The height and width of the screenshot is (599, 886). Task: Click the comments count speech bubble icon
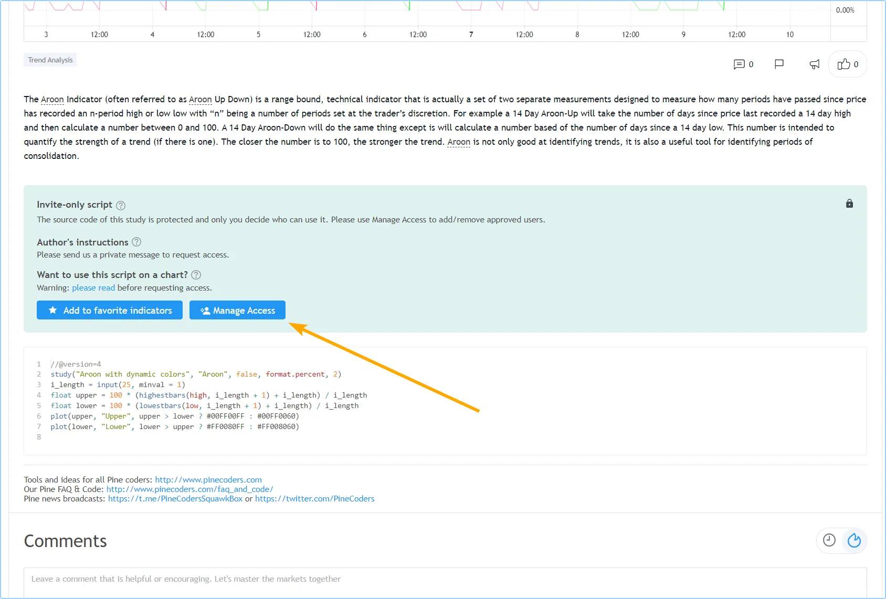pos(739,65)
